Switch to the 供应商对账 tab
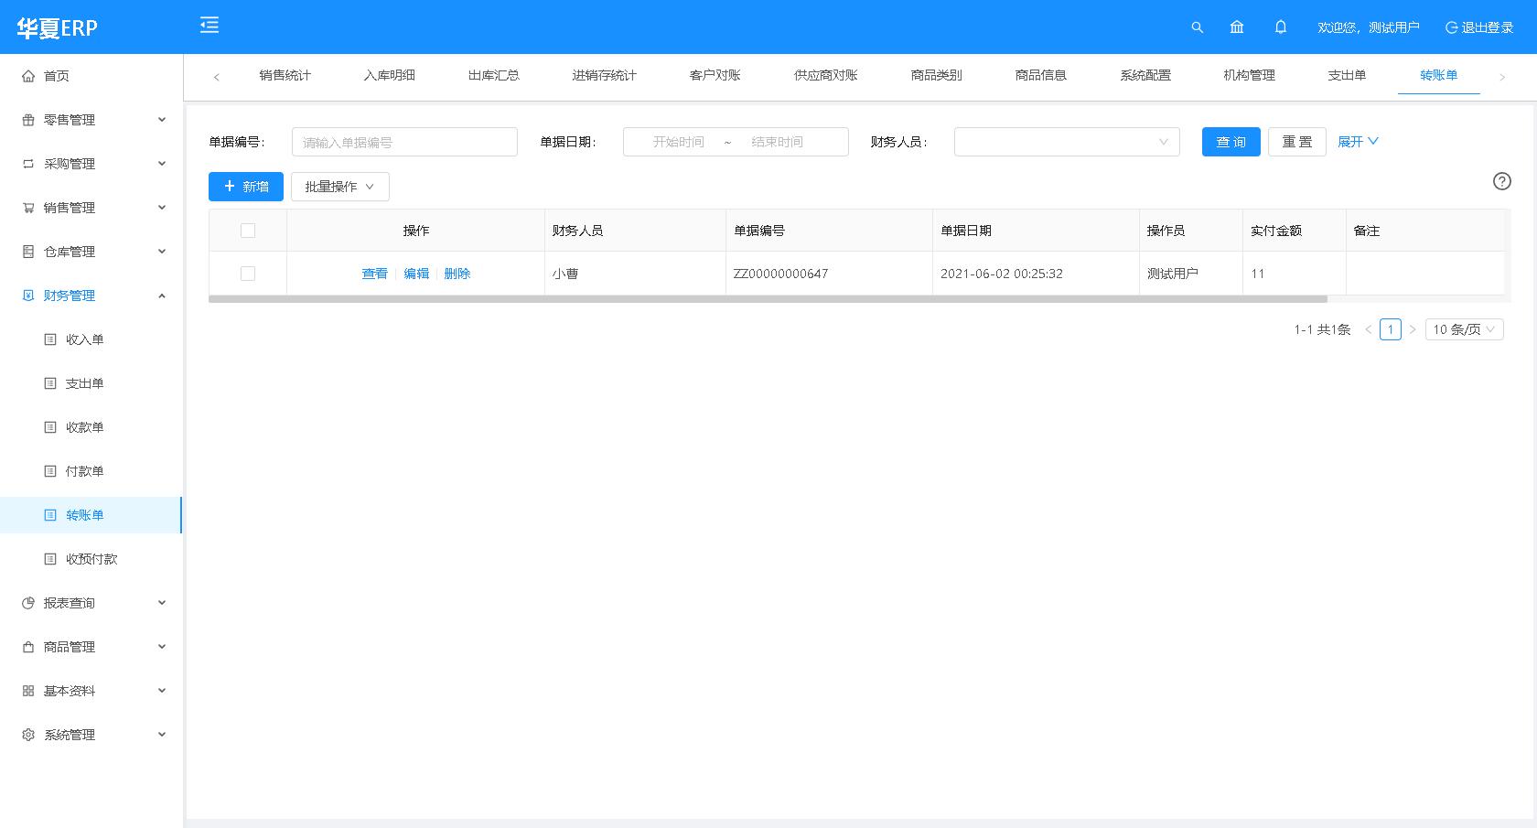 click(824, 76)
